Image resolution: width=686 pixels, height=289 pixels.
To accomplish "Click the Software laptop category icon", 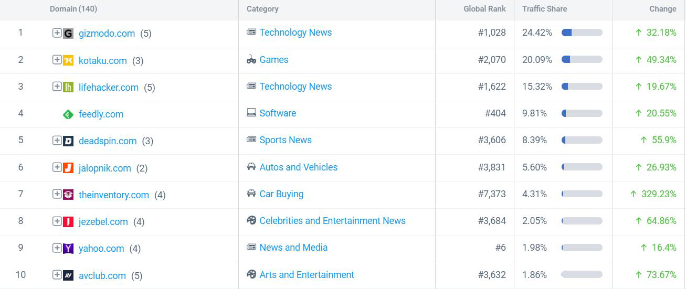I will coord(251,113).
